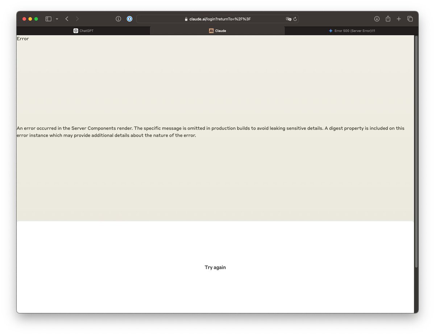Select the Claude tab
The height and width of the screenshot is (335, 435).
point(217,31)
